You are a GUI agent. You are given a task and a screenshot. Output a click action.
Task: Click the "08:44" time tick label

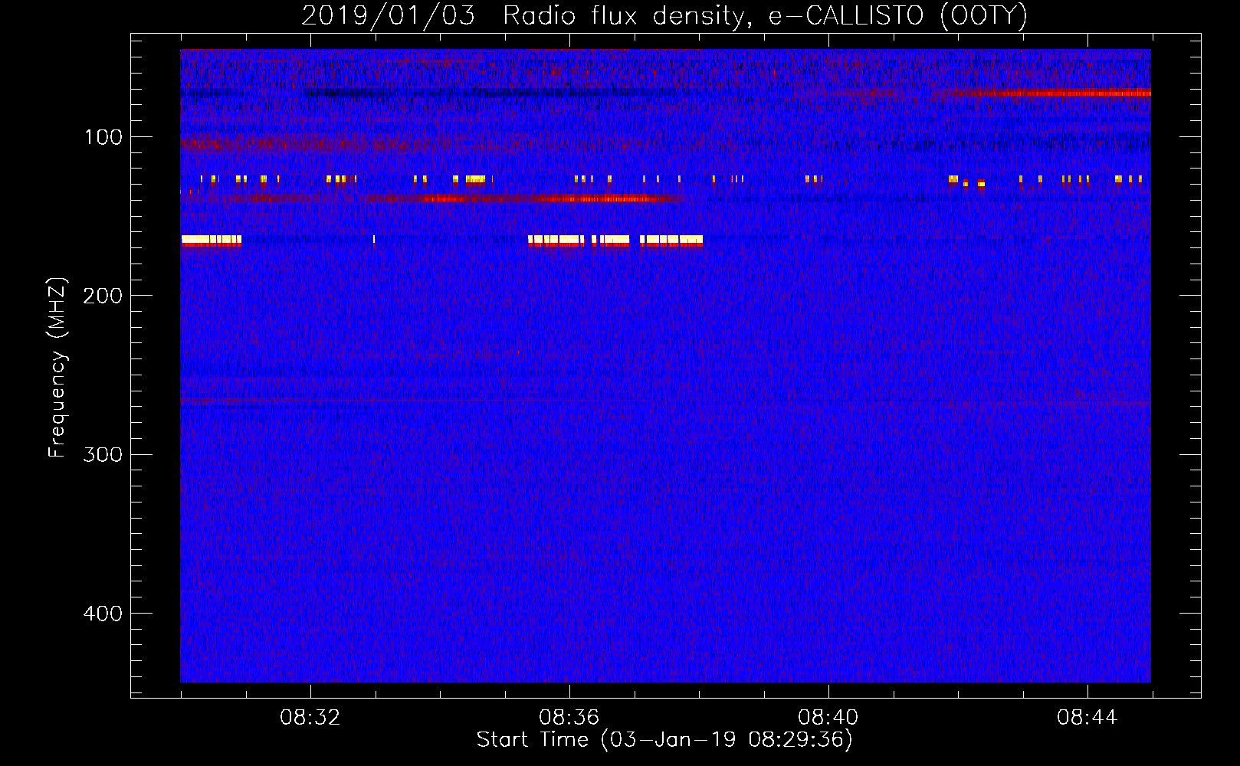tap(1087, 718)
